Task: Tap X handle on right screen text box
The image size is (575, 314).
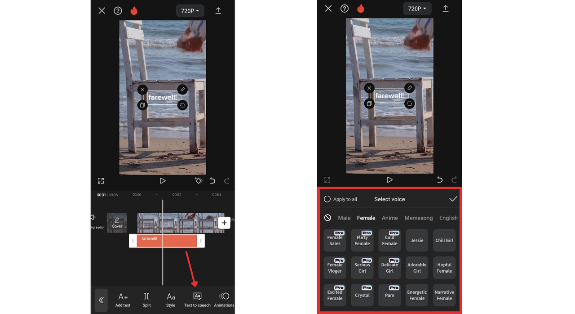Action: (369, 88)
